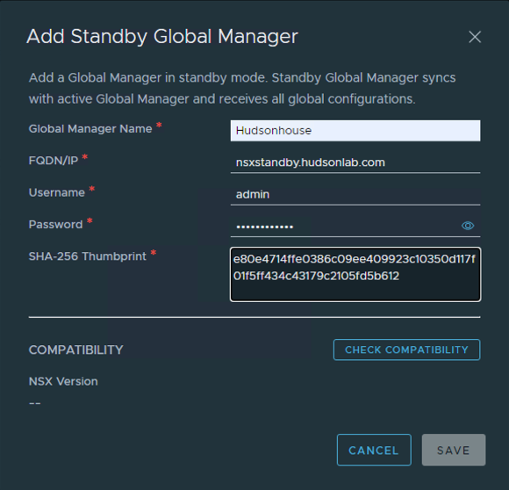Select the Username field showing admin
Viewport: 509px width, 490px height.
(x=355, y=194)
